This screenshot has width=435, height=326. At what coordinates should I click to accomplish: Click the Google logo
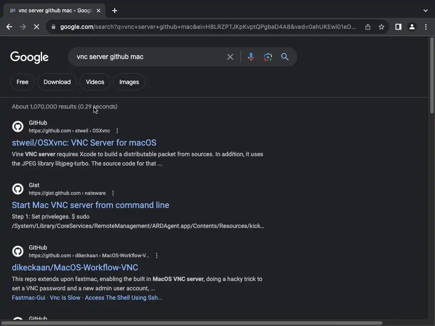point(29,57)
